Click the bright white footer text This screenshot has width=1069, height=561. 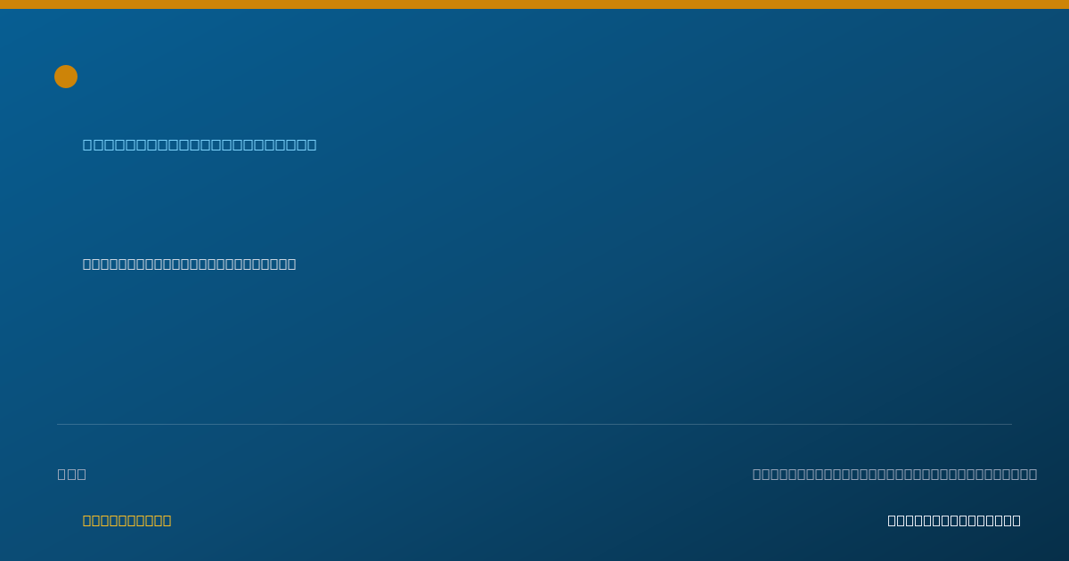tap(954, 520)
